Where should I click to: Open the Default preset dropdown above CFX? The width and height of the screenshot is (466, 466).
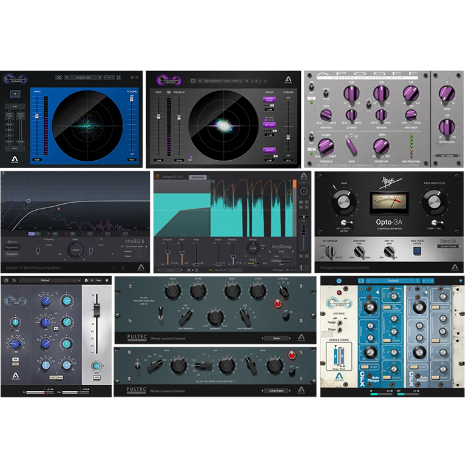coord(393,281)
